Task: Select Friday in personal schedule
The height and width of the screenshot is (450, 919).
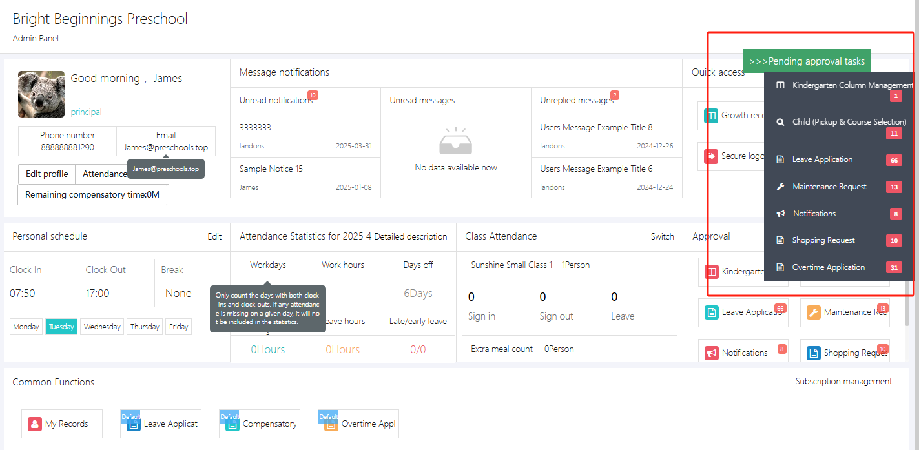Action: click(x=178, y=327)
